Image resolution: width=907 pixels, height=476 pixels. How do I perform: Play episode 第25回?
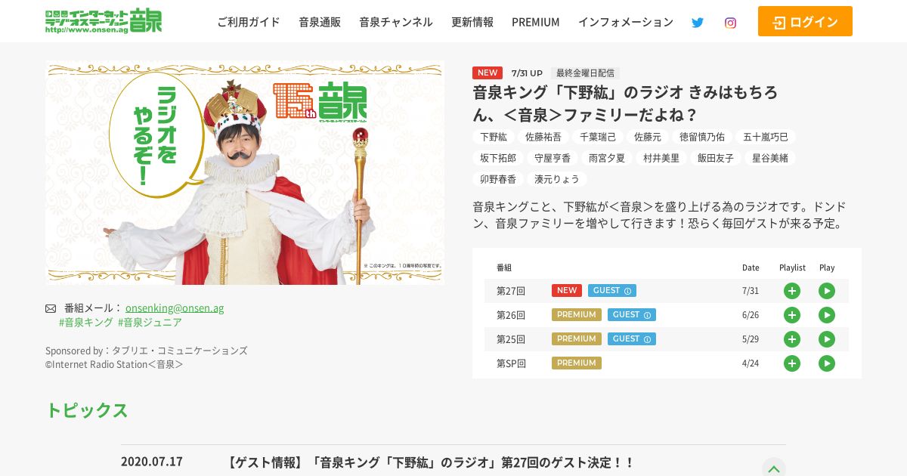(x=827, y=339)
